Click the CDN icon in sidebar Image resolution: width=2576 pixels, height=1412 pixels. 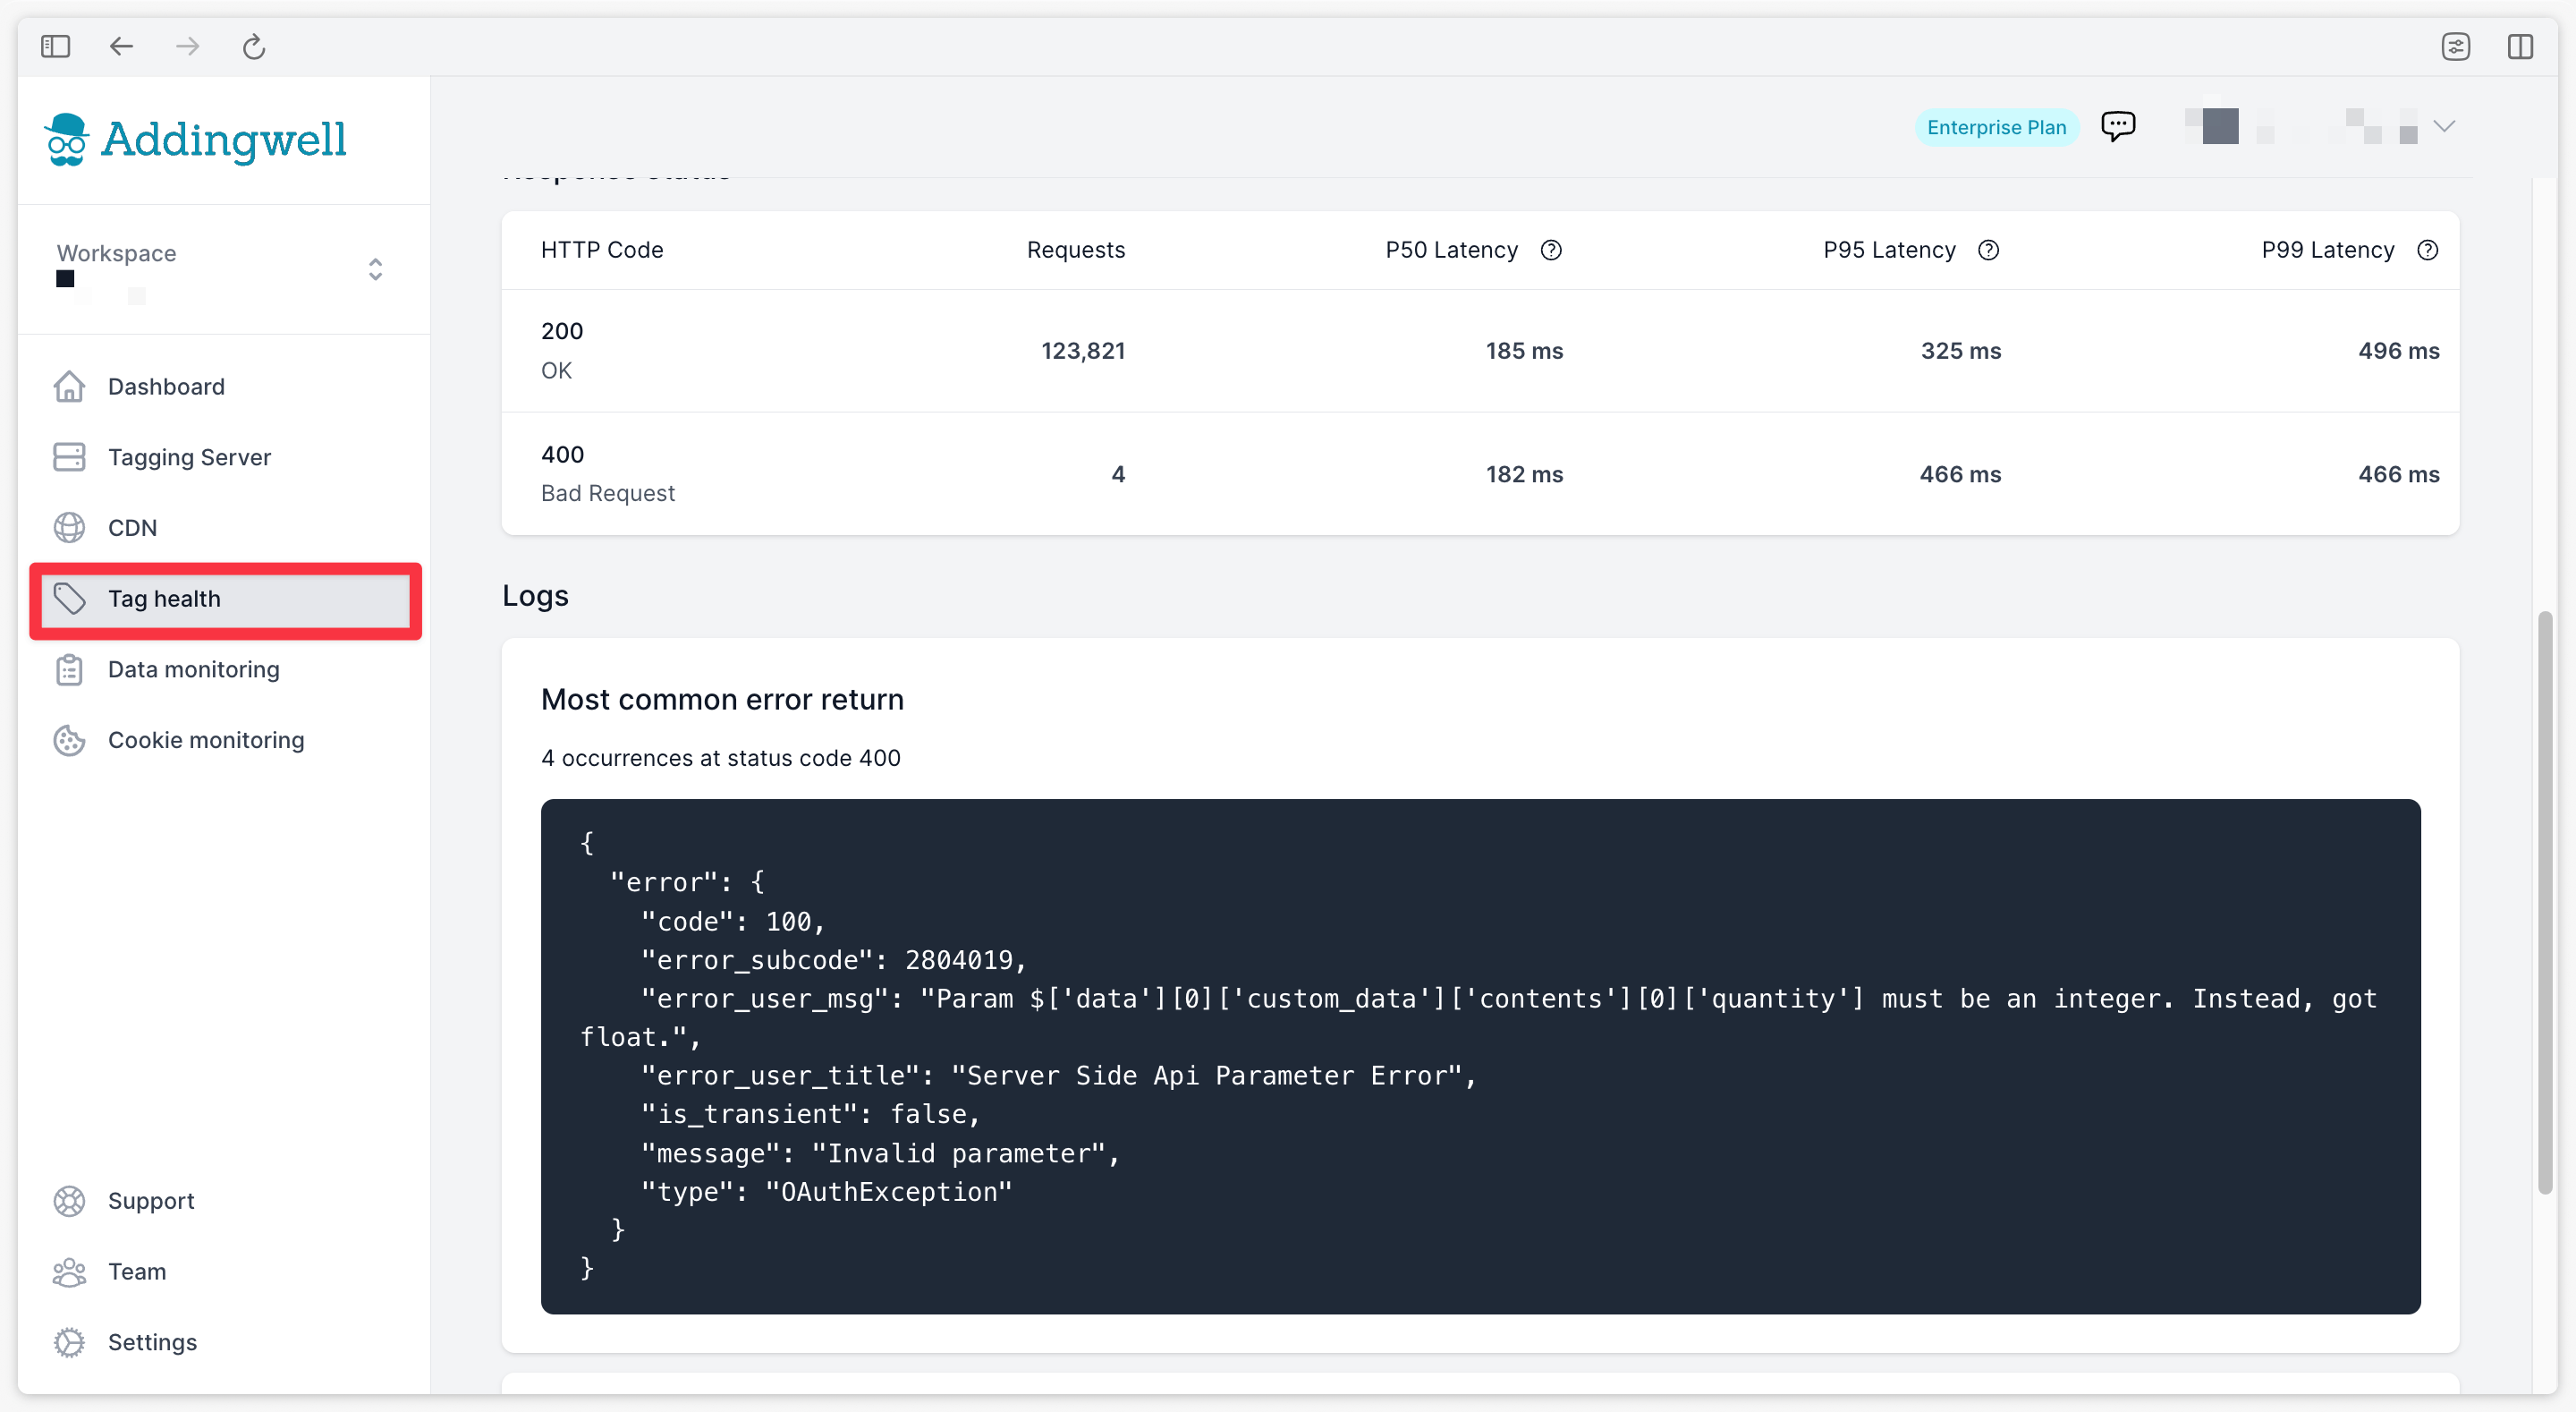click(x=68, y=527)
